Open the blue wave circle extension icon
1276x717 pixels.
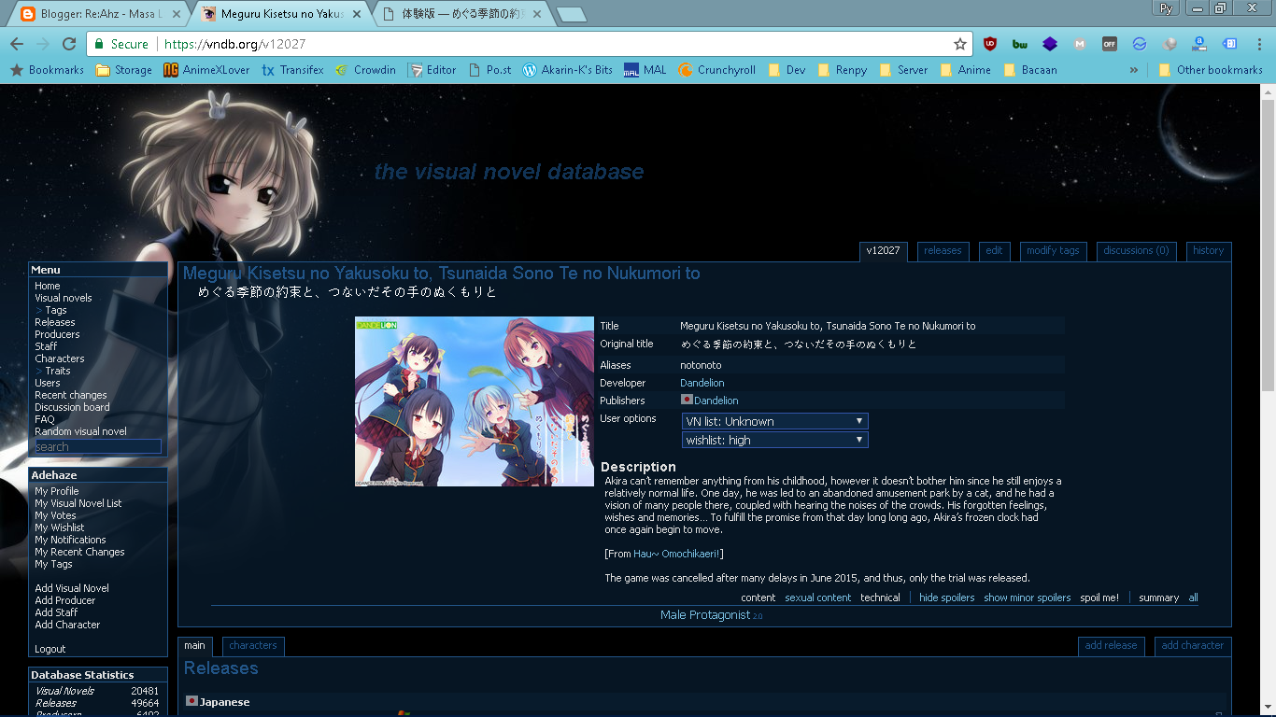click(1140, 44)
